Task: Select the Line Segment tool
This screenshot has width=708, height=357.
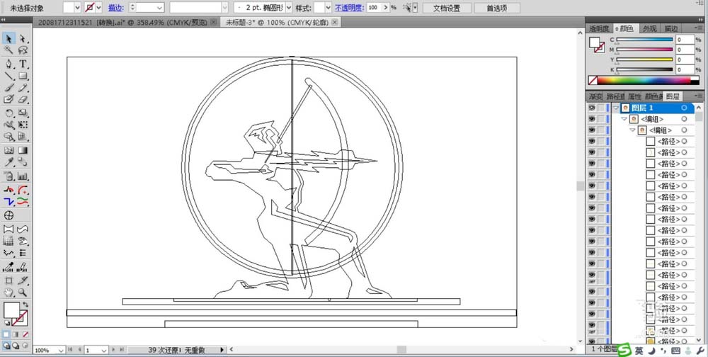Action: coord(8,76)
